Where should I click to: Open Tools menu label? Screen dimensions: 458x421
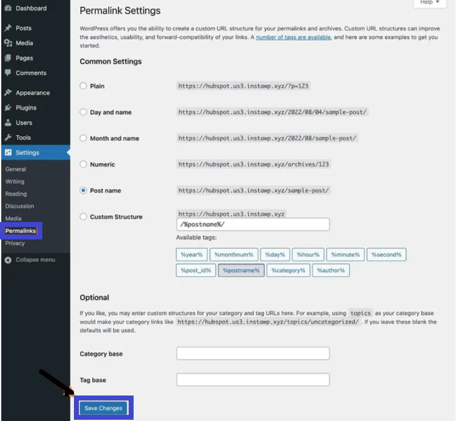point(23,137)
